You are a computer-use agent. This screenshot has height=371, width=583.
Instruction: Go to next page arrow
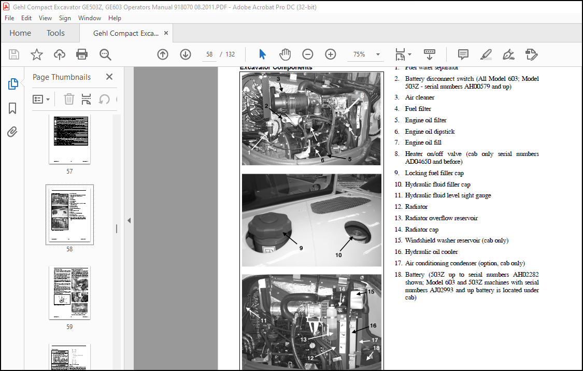[x=186, y=54]
